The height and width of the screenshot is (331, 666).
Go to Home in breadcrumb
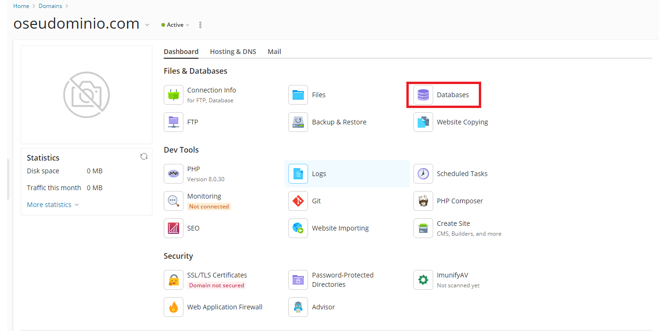click(21, 6)
